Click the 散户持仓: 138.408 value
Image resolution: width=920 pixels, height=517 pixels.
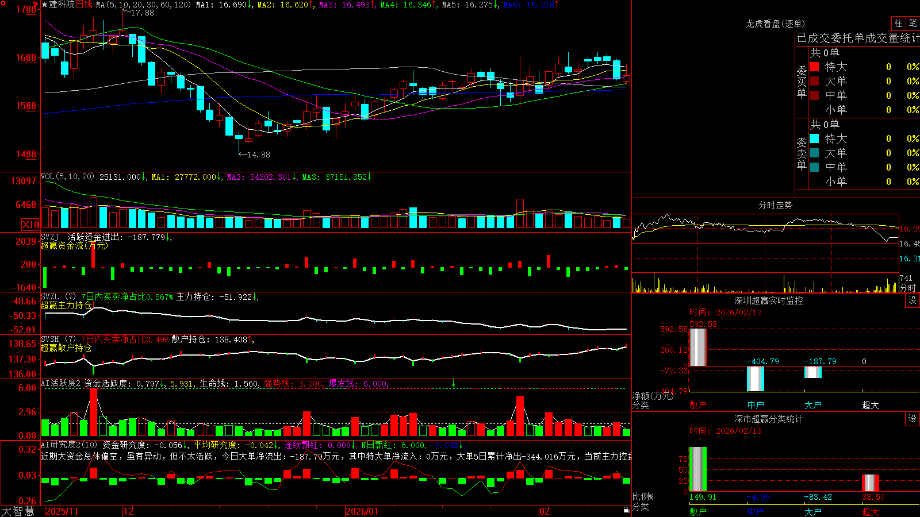[210, 339]
